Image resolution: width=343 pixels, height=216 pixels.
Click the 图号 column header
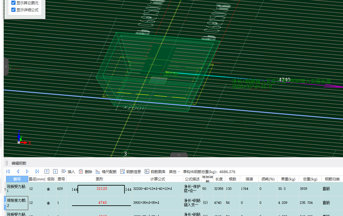pos(61,179)
